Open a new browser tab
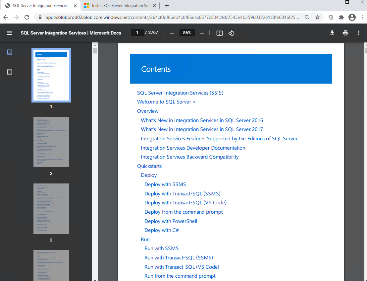The height and width of the screenshot is (281, 367). [167, 6]
